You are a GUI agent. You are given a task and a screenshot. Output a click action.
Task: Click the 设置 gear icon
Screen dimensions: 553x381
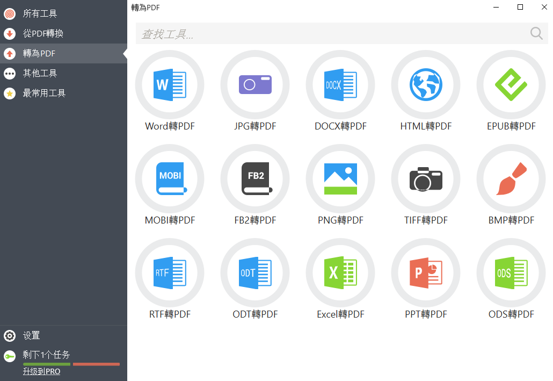click(10, 335)
